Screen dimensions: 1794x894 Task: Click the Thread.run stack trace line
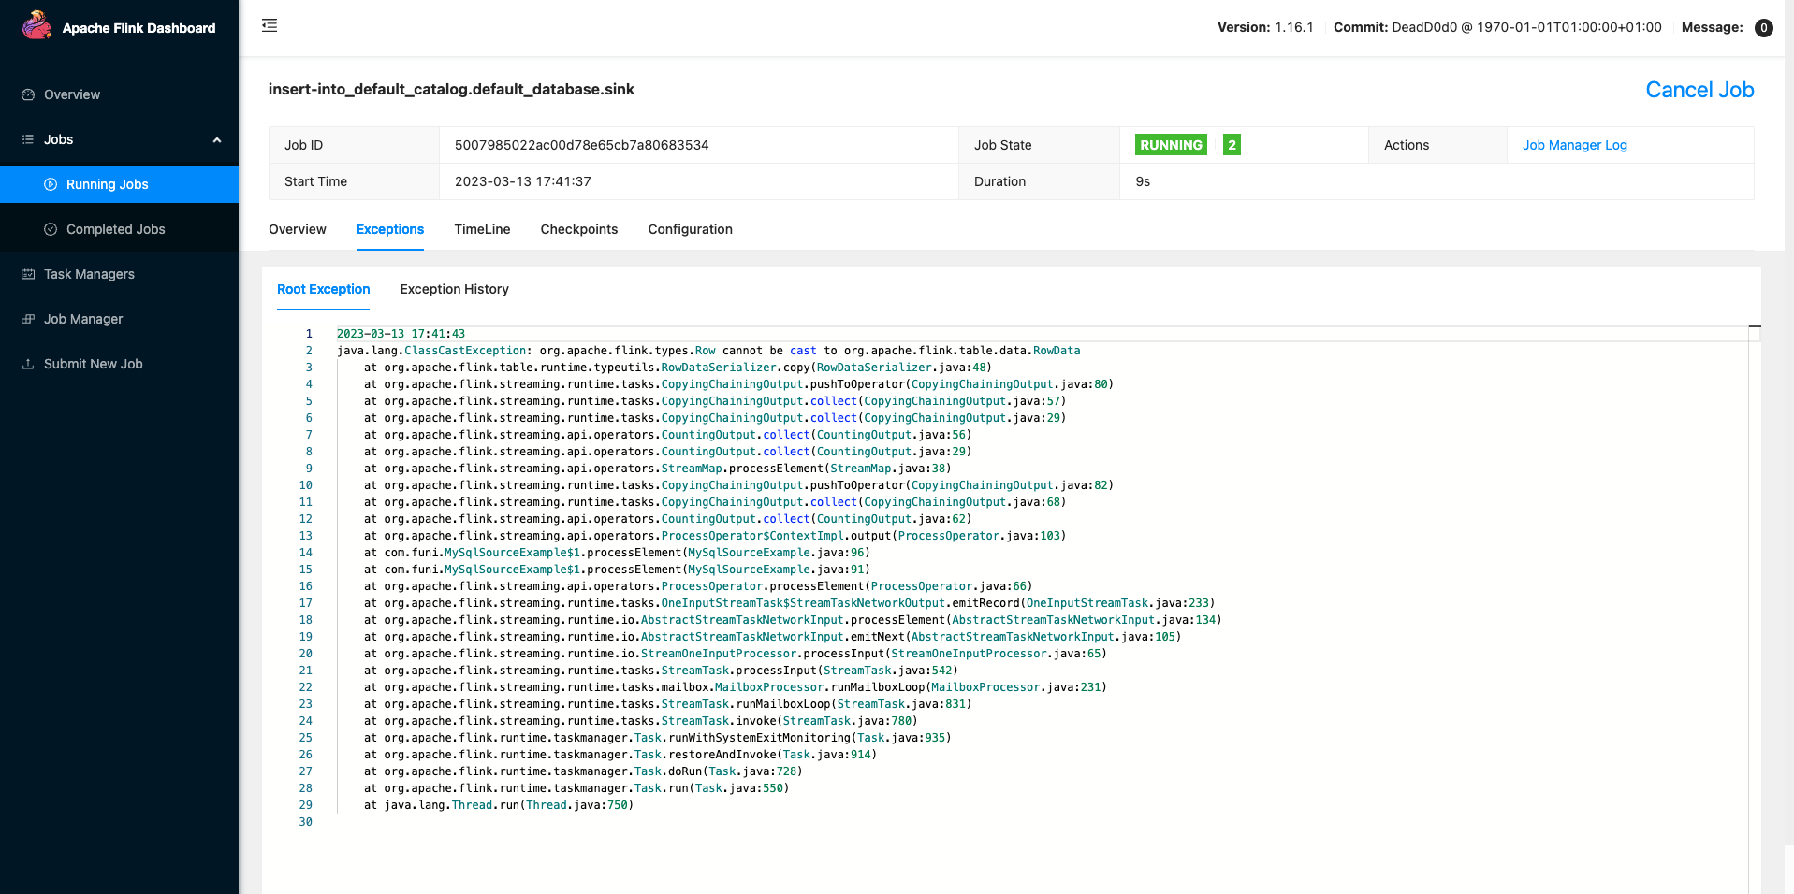tap(499, 805)
